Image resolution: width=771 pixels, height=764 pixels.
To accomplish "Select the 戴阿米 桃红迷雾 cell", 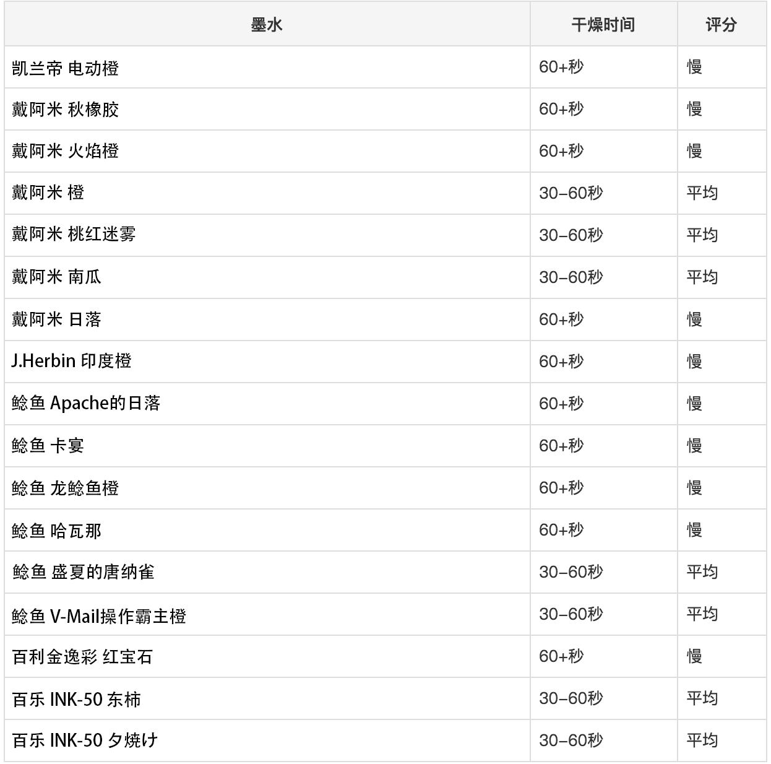I will tap(74, 235).
